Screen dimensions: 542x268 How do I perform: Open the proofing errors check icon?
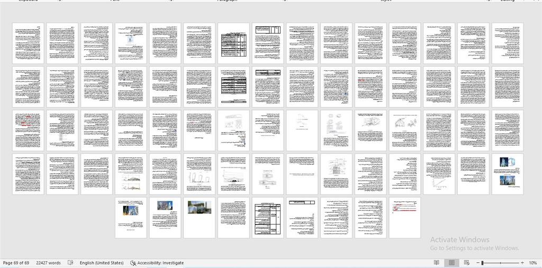click(x=70, y=263)
